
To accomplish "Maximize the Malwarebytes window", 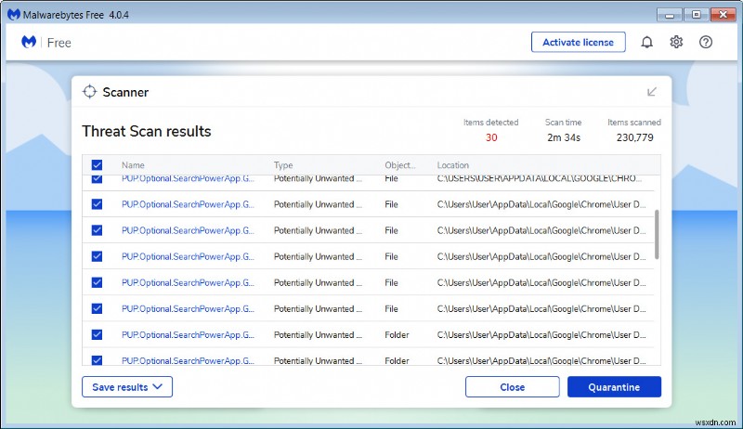I will coord(696,15).
